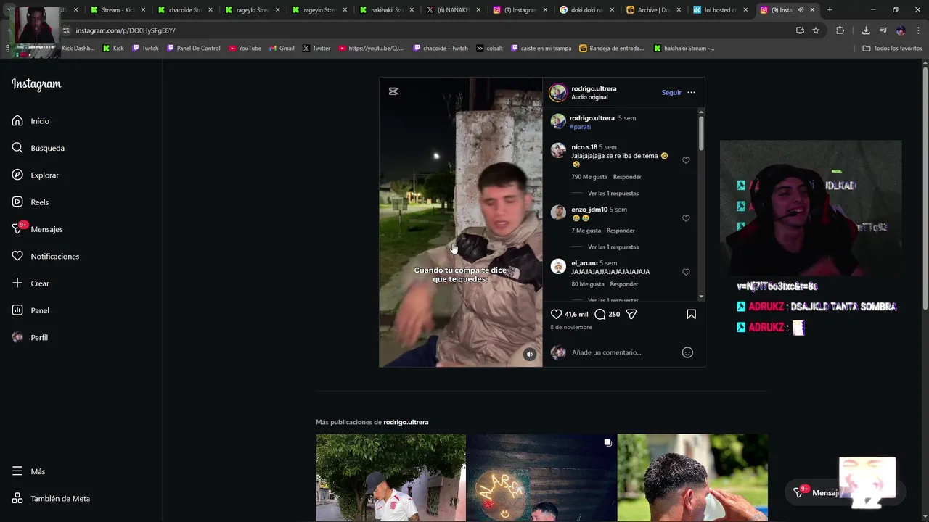Open cobalt bookmark
This screenshot has height=522, width=929.
tap(490, 49)
